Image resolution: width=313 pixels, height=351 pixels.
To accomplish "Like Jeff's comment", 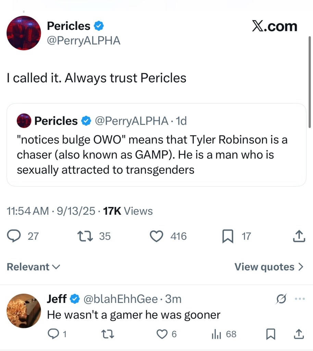I will pos(162,334).
